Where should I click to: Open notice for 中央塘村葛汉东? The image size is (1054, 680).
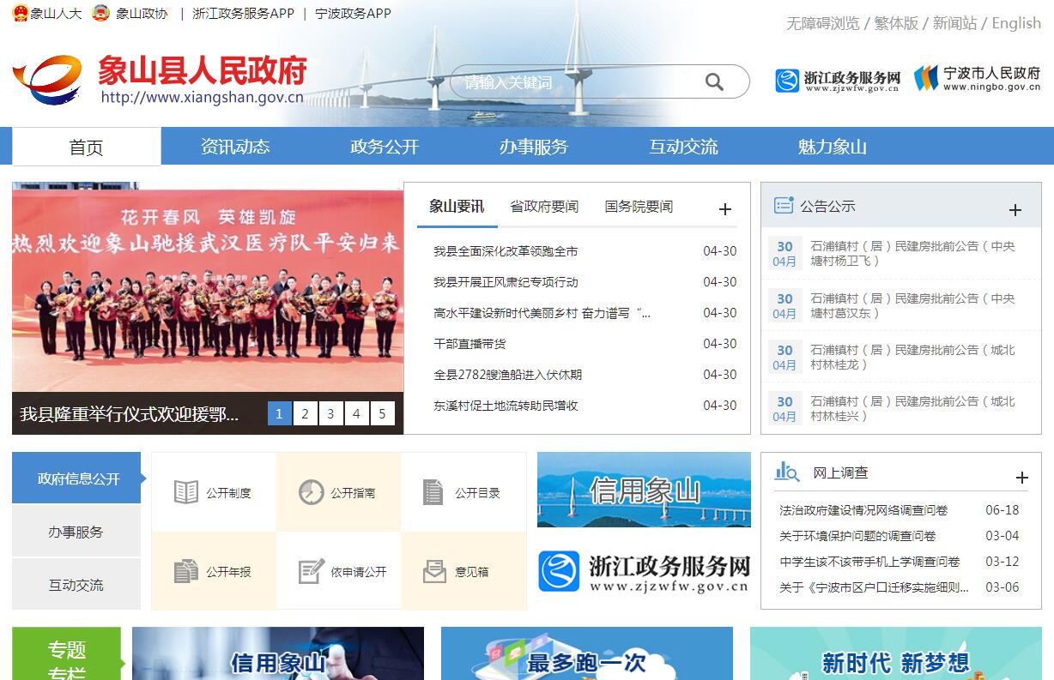912,305
